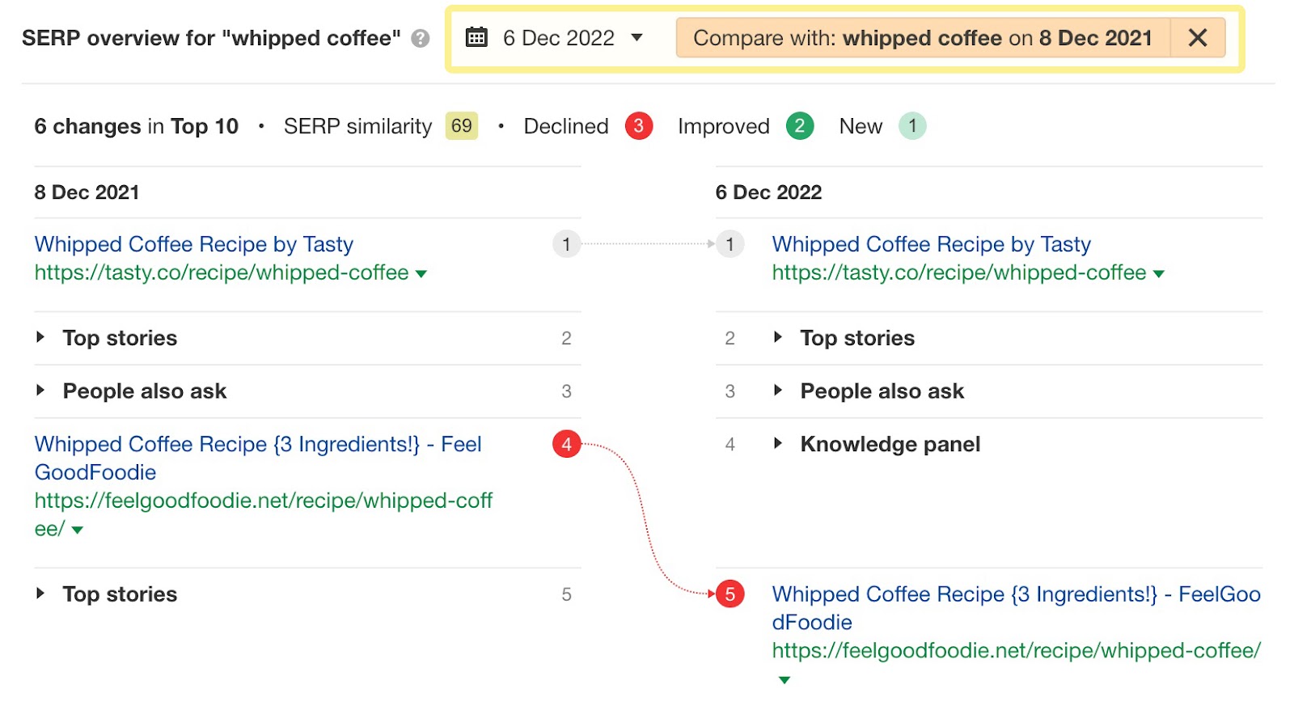Click the calendar icon next to the date
1294x714 pixels.
click(477, 37)
